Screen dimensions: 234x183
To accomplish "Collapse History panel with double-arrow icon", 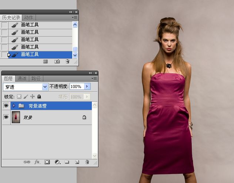I will 71,12.
